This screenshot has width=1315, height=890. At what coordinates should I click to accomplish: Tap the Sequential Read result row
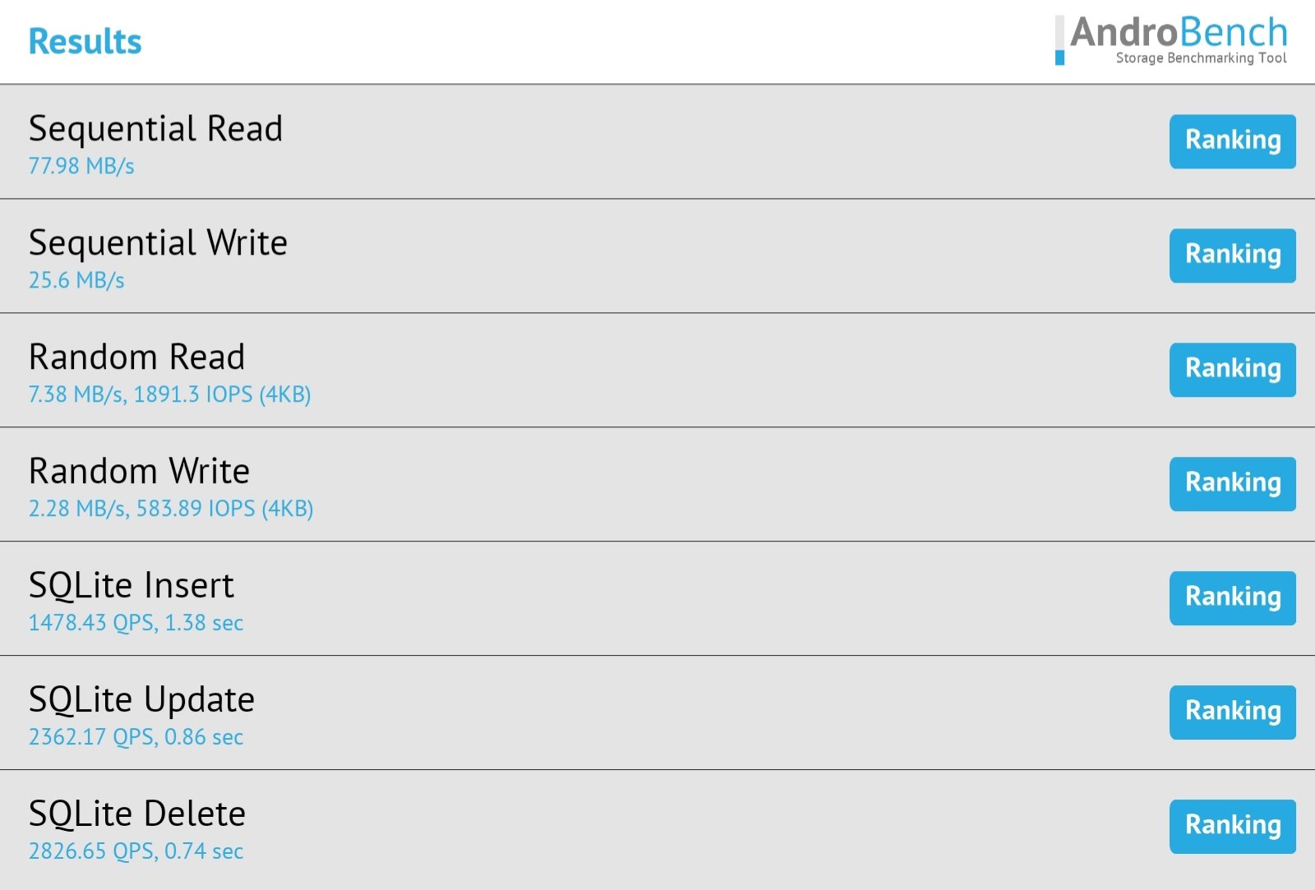click(657, 141)
